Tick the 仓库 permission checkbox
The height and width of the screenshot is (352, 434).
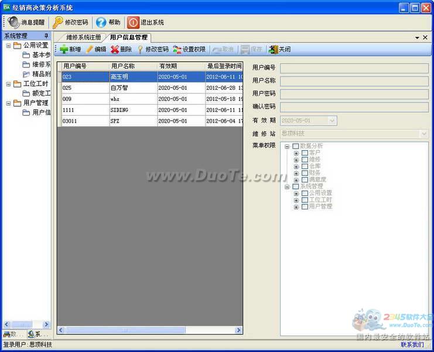pos(305,166)
